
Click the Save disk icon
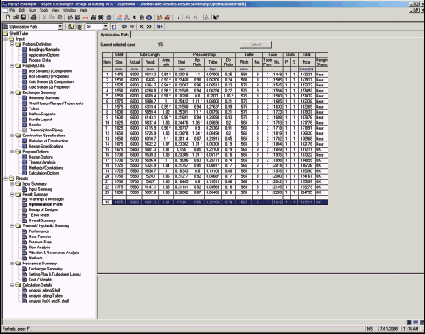point(24,18)
